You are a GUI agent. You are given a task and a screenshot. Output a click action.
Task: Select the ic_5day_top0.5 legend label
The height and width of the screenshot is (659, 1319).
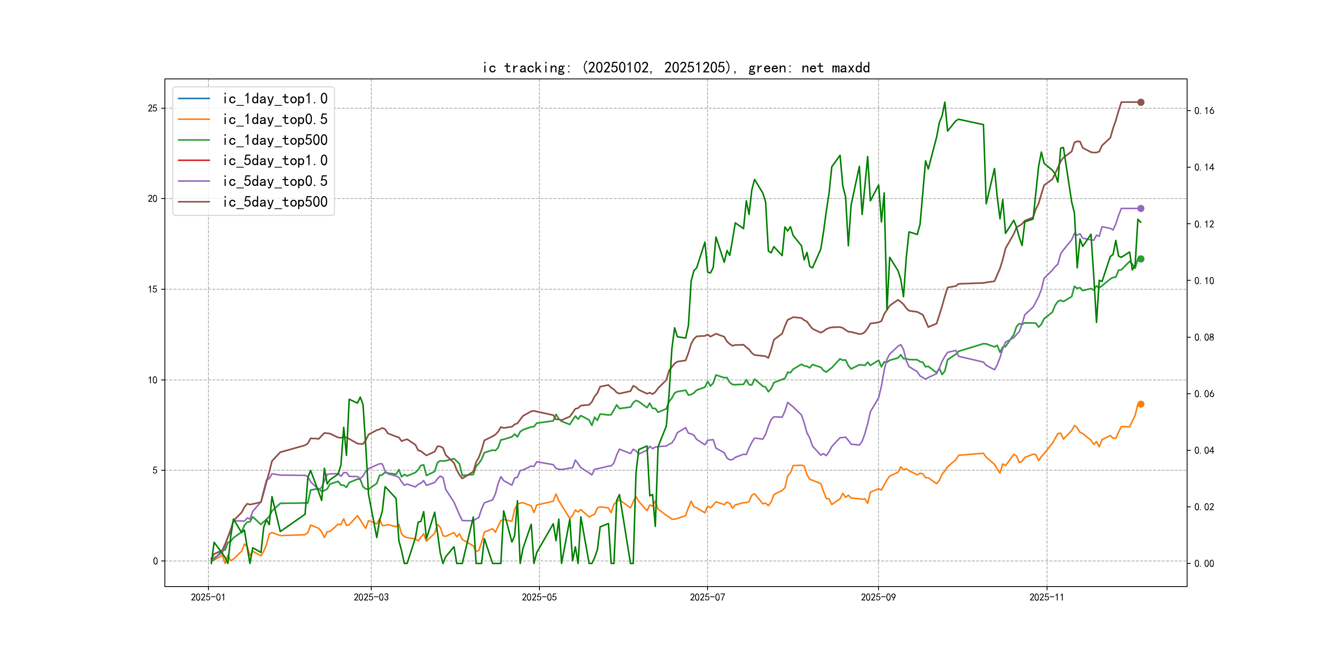click(275, 181)
